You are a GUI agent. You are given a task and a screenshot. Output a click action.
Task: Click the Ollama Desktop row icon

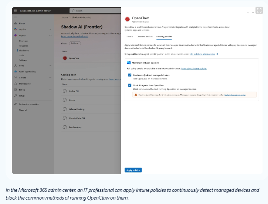pyautogui.click(x=65, y=109)
